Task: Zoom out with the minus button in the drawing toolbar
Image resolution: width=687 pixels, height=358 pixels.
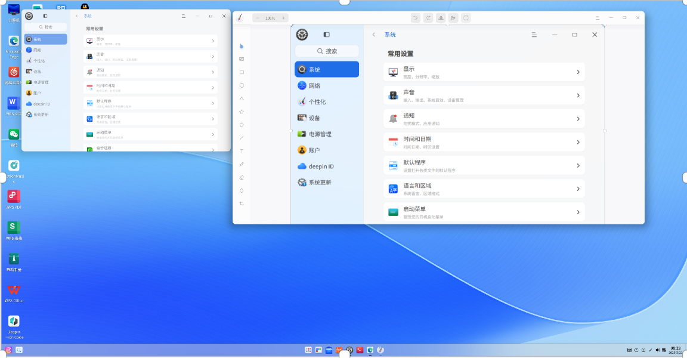Action: tap(258, 18)
